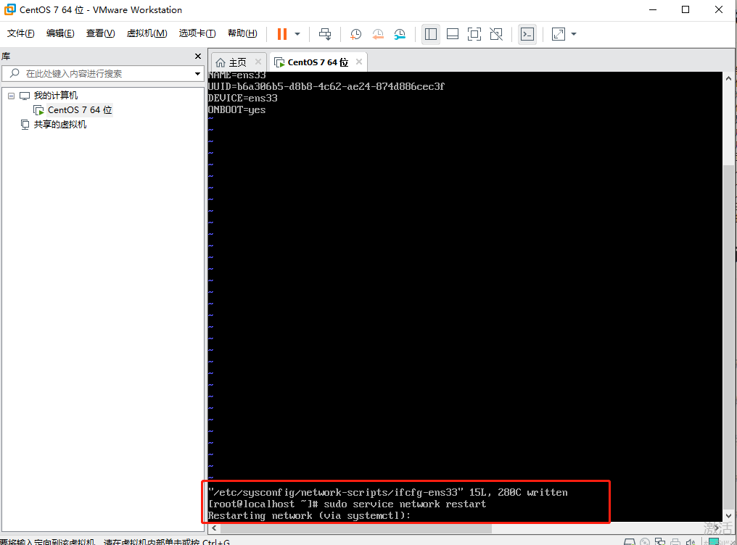Viewport: 737px width, 545px height.
Task: Select 共享的虚拟机 in the library tree
Action: point(59,125)
